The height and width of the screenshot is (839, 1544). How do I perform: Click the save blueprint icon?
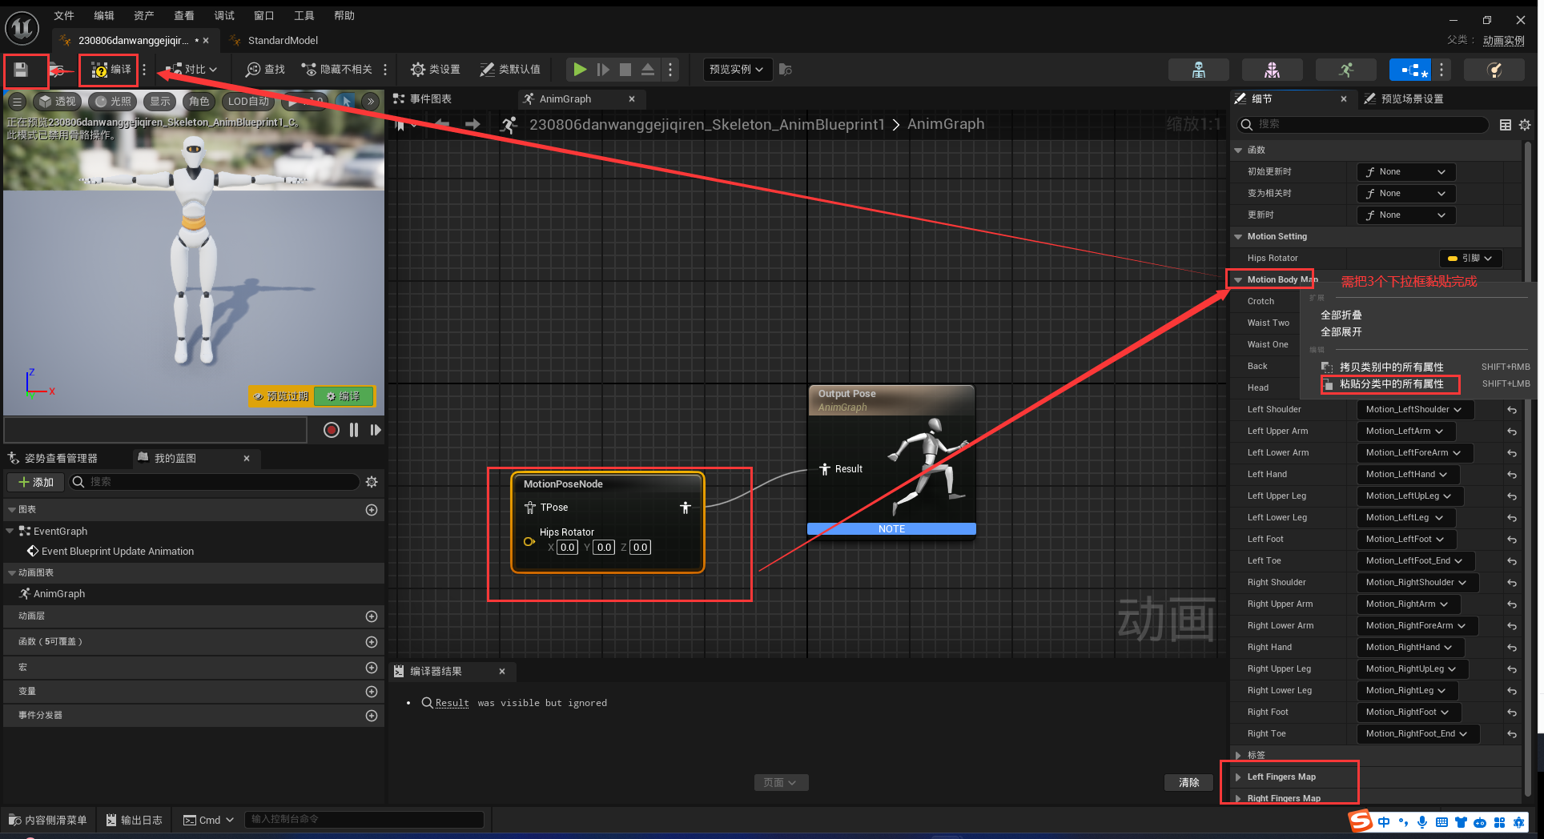coord(21,70)
